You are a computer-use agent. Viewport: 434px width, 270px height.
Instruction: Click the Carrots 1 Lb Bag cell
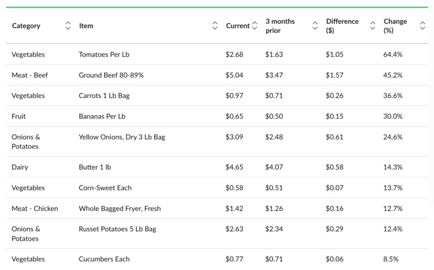tap(104, 96)
